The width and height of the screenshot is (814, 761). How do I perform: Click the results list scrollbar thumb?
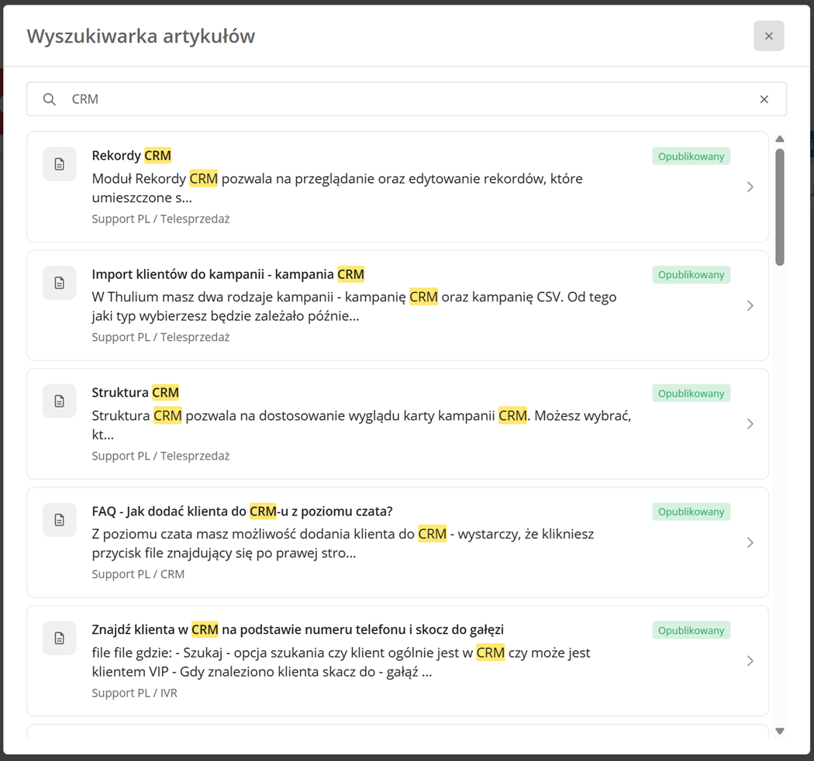pos(779,207)
